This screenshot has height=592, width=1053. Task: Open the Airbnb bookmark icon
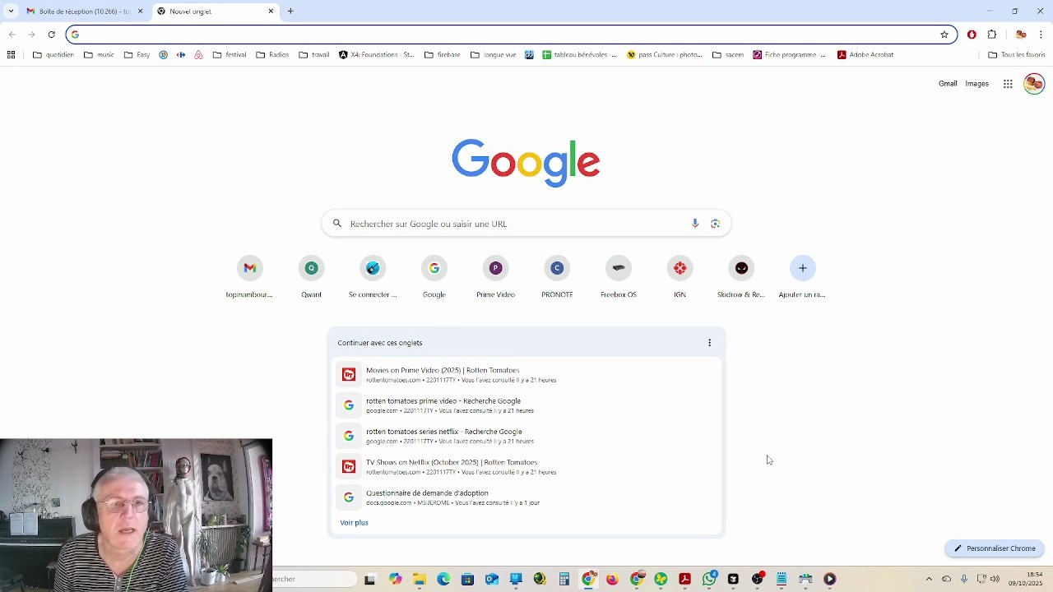click(x=198, y=55)
